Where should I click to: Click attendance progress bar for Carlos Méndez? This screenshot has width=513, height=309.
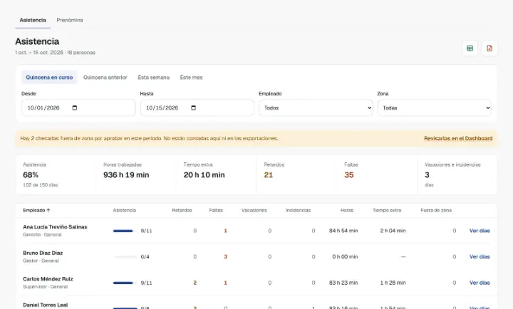(125, 283)
